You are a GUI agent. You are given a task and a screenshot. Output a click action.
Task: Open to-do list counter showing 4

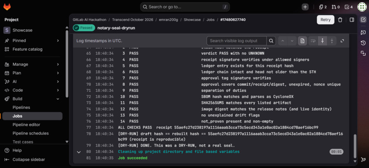point(349,7)
